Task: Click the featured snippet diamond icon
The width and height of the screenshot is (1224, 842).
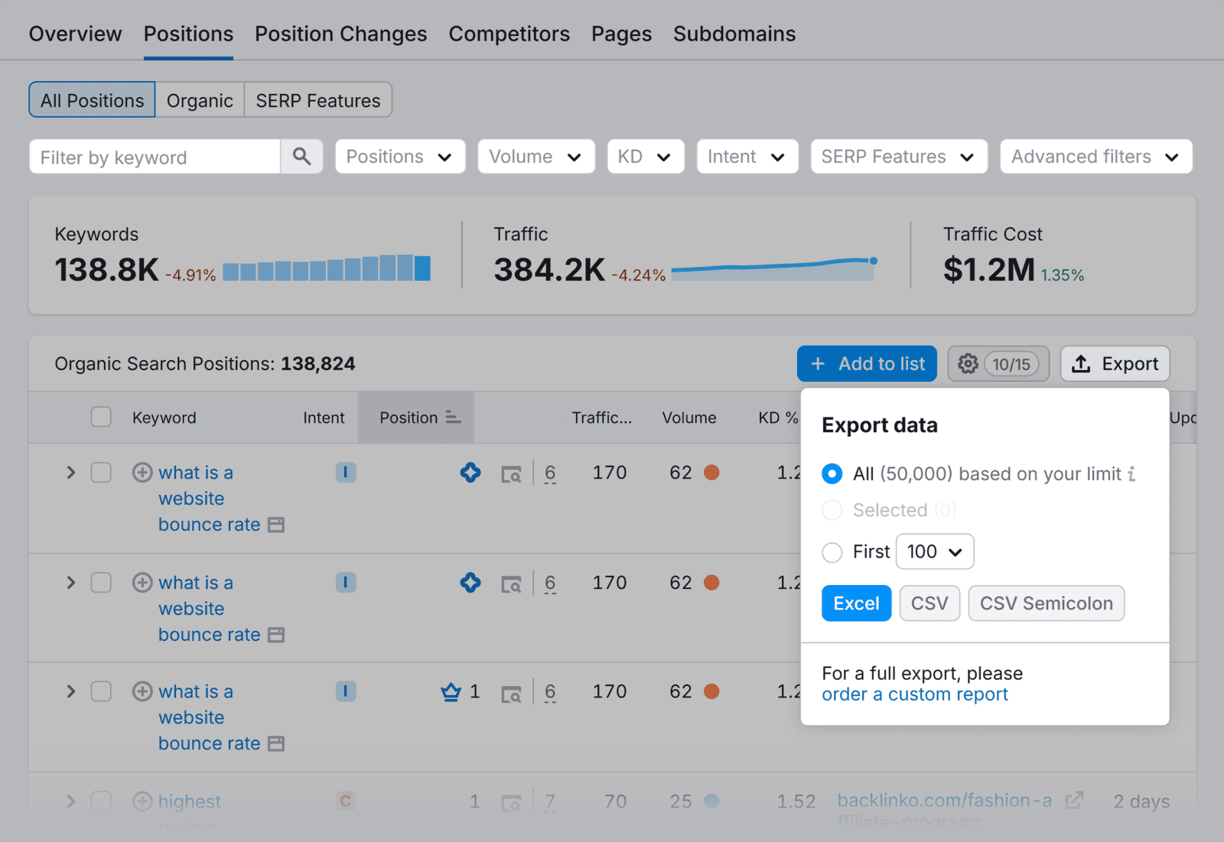Action: tap(470, 473)
